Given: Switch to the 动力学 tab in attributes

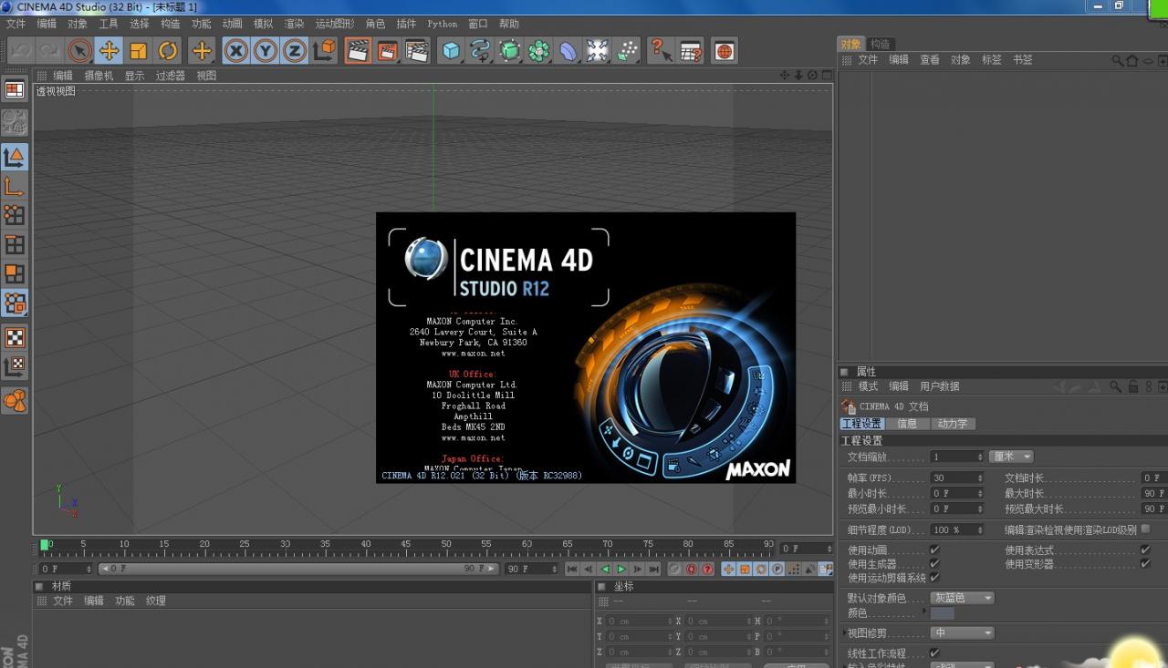Looking at the screenshot, I should click(x=953, y=424).
